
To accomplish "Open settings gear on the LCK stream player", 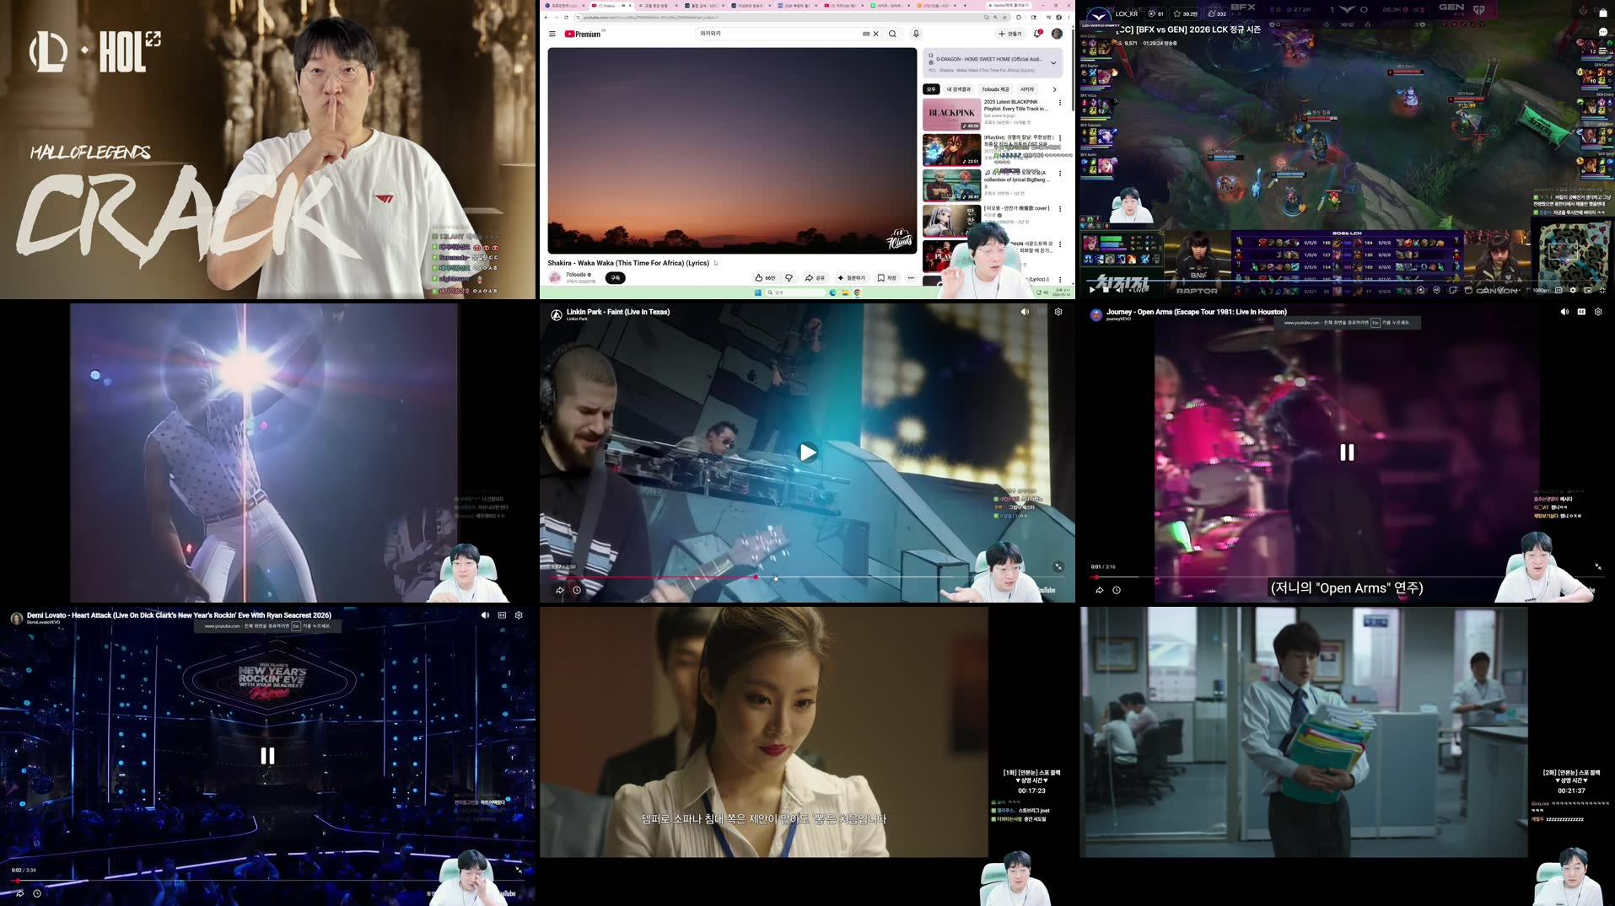I will point(1573,290).
